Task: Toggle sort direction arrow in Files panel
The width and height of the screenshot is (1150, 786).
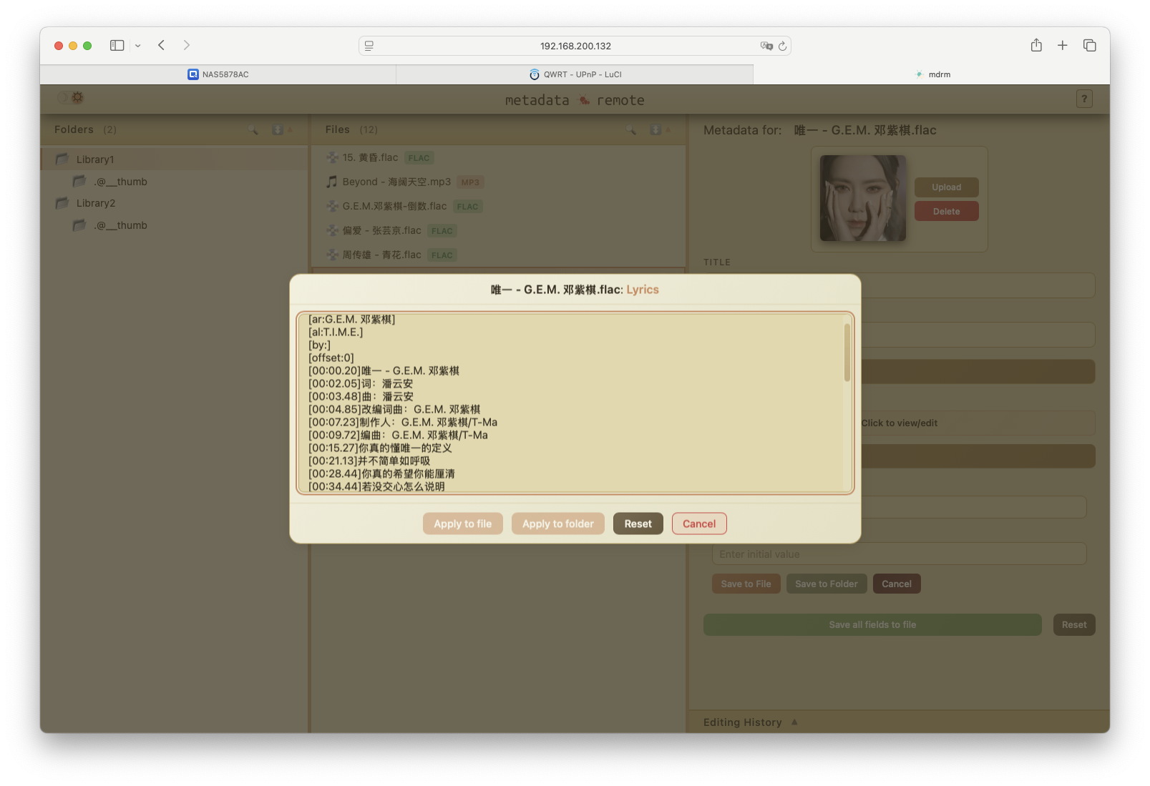Action: 668,129
